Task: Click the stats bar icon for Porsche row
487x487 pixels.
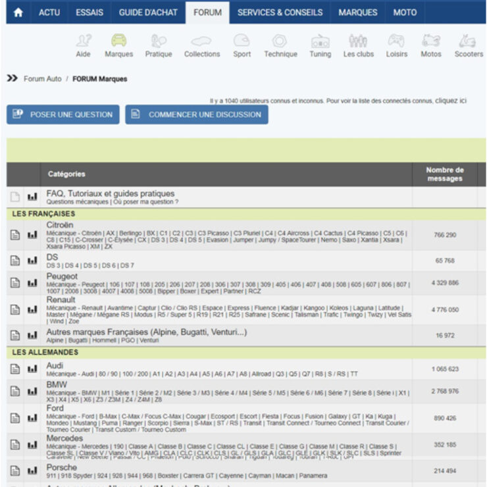Action: [x=32, y=471]
